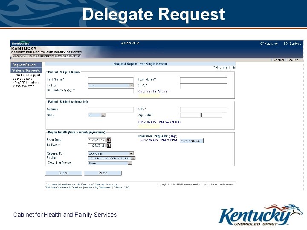Screen dimensions: 307x230
Task: Click the Log Out link
Action: pyautogui.click(x=293, y=60)
